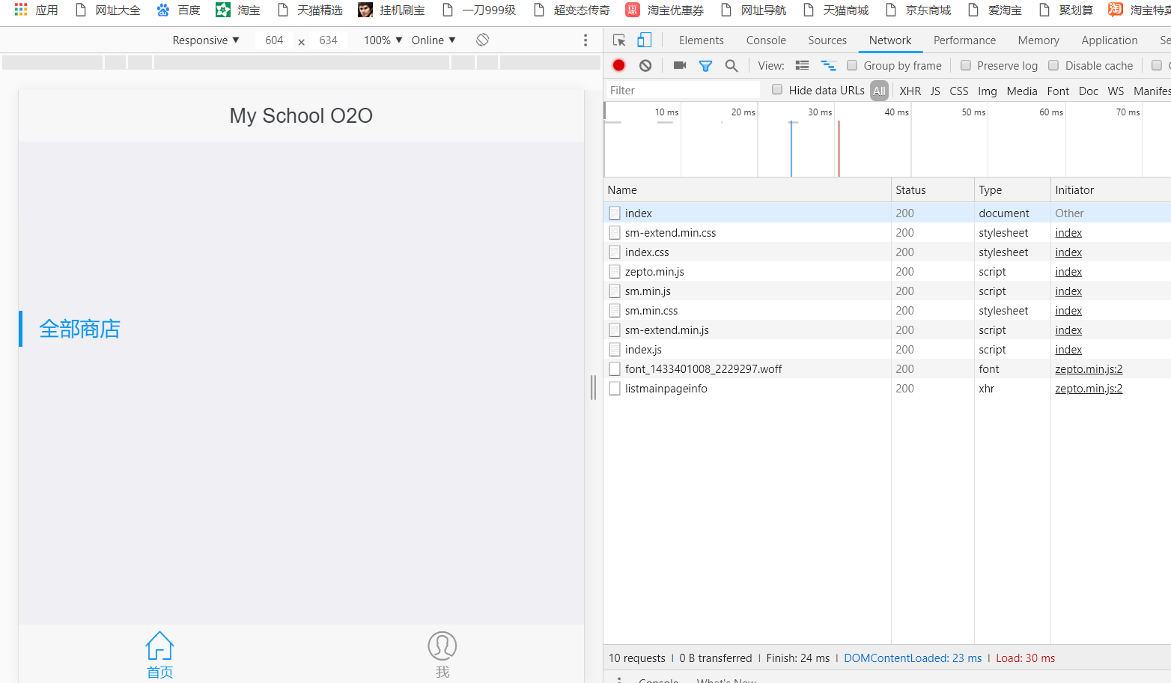The height and width of the screenshot is (683, 1171).
Task: Enable Disable cache checkbox
Action: point(1053,65)
